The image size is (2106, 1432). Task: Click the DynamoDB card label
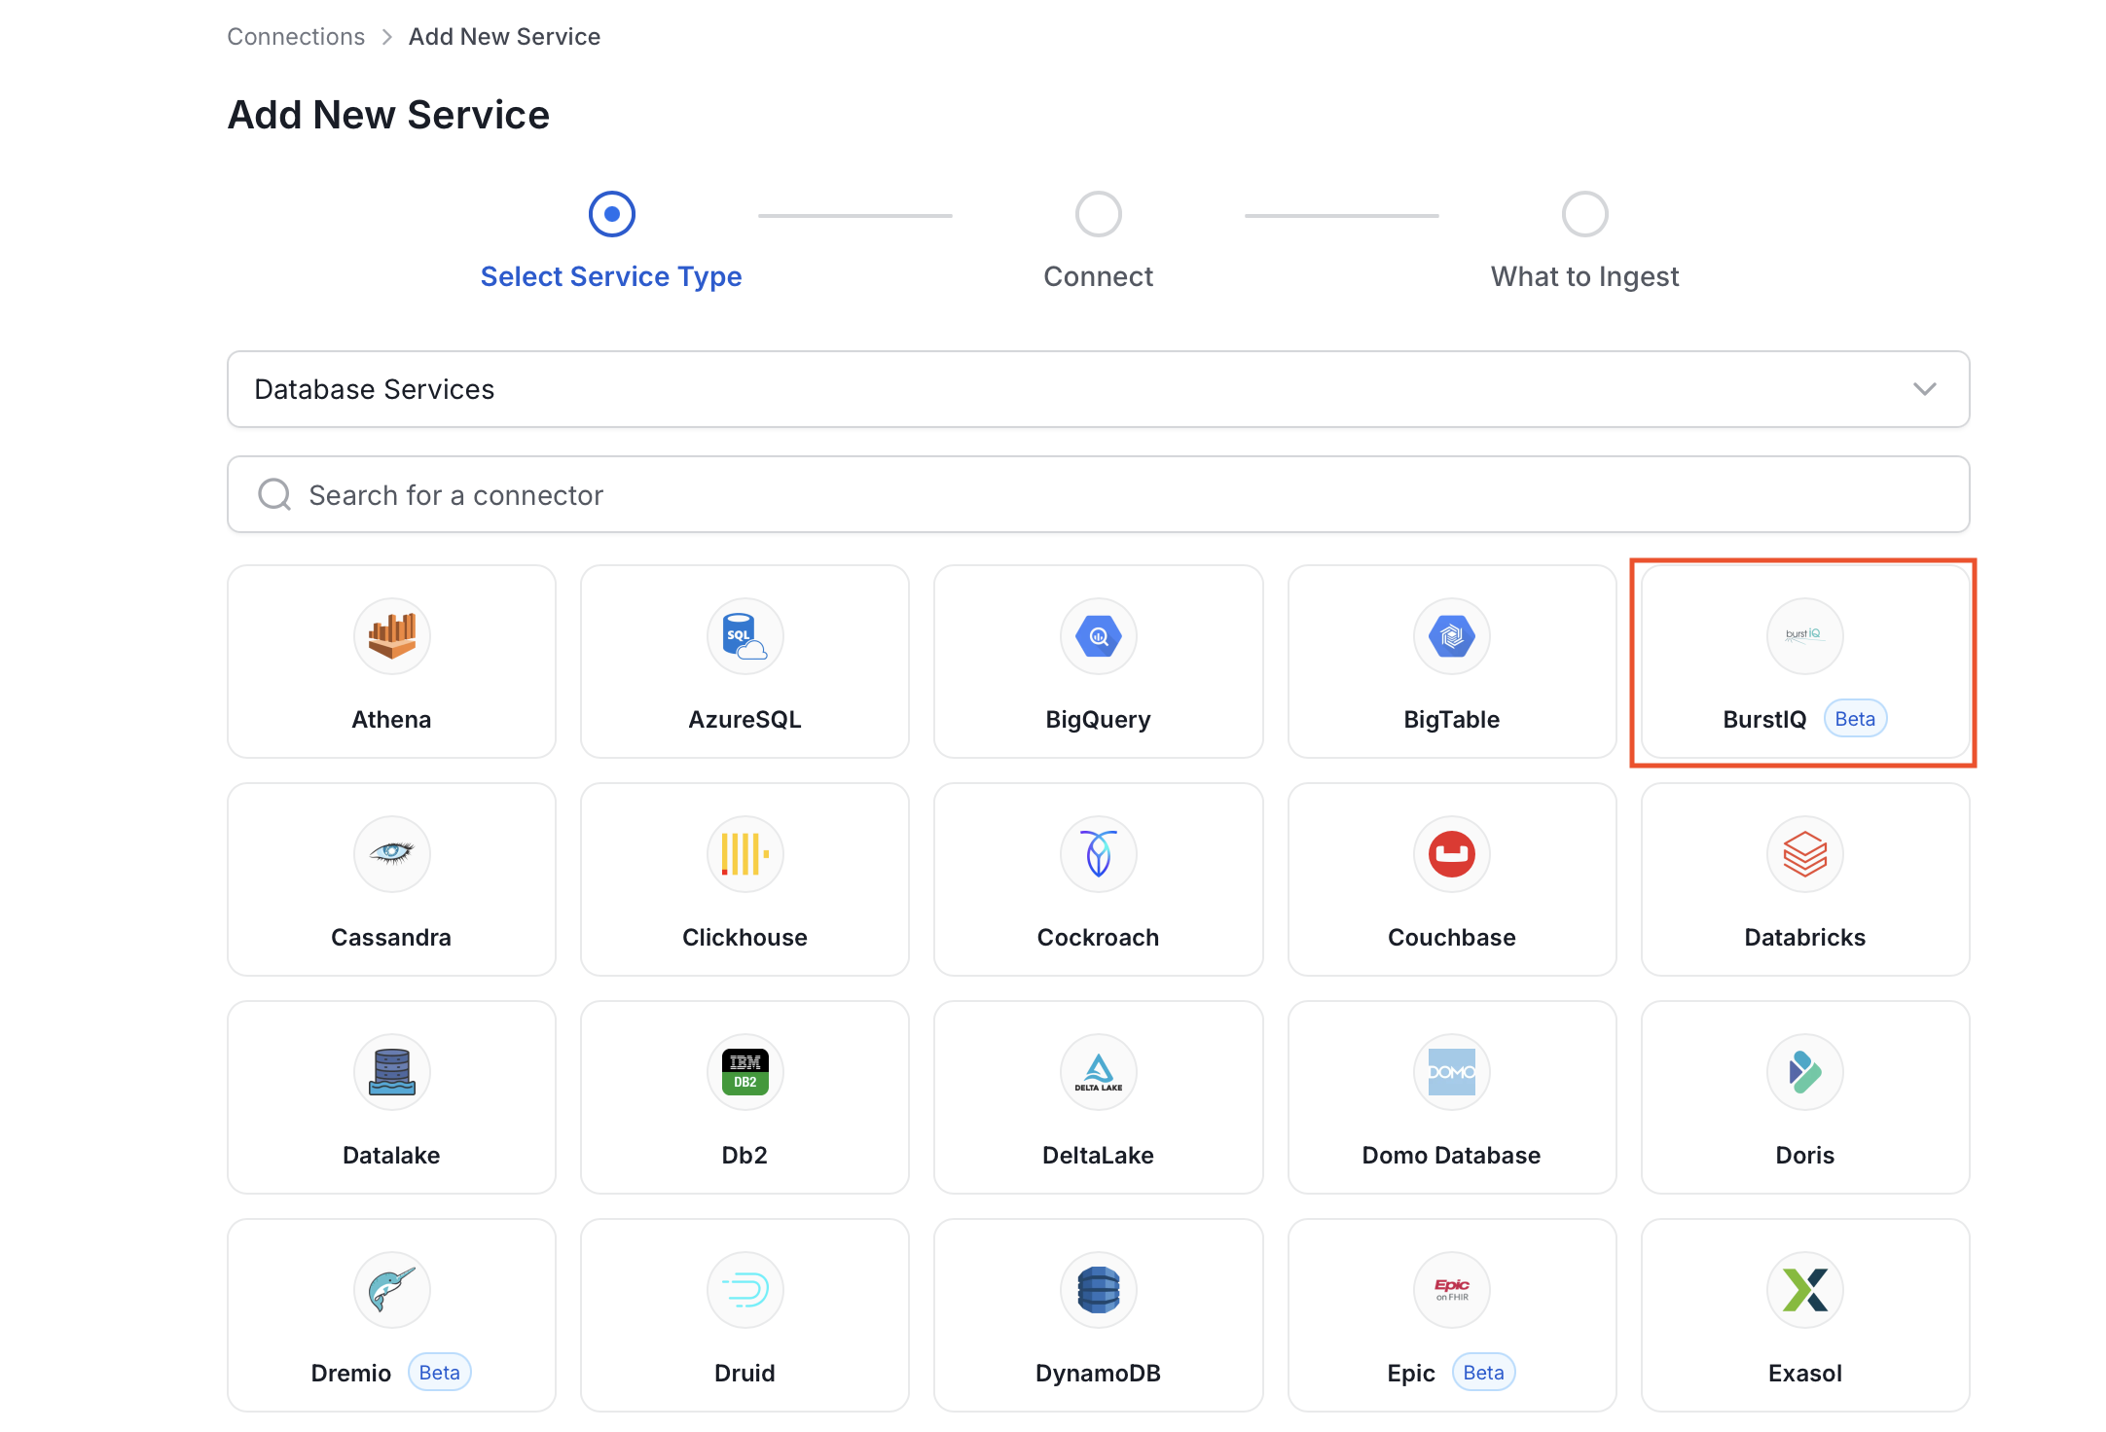1098,1374
